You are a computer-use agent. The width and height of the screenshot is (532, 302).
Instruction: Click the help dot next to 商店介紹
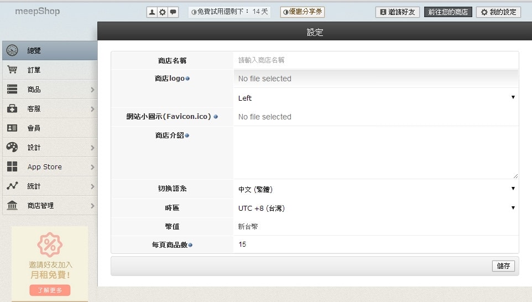click(187, 136)
